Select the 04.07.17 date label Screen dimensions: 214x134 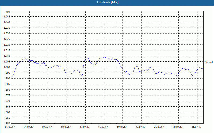coord(29,127)
